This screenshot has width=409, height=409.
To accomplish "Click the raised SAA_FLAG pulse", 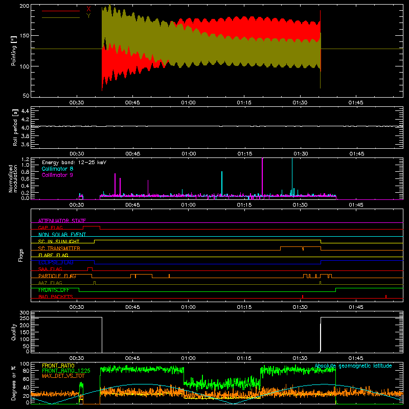I will (90, 269).
